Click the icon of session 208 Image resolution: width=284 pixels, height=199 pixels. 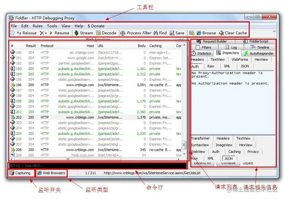(x=13, y=150)
